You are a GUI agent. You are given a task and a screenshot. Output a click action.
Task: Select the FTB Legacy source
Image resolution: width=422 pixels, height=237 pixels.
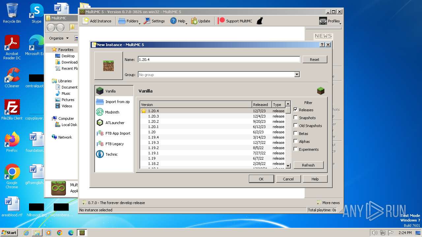[114, 144]
